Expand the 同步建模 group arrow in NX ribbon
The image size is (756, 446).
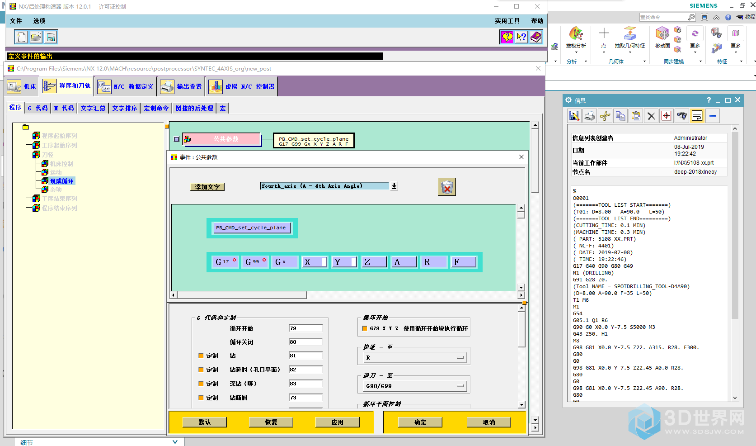[701, 62]
